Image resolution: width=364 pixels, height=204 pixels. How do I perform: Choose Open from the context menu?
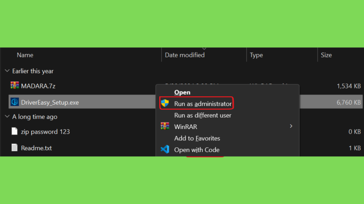182,92
